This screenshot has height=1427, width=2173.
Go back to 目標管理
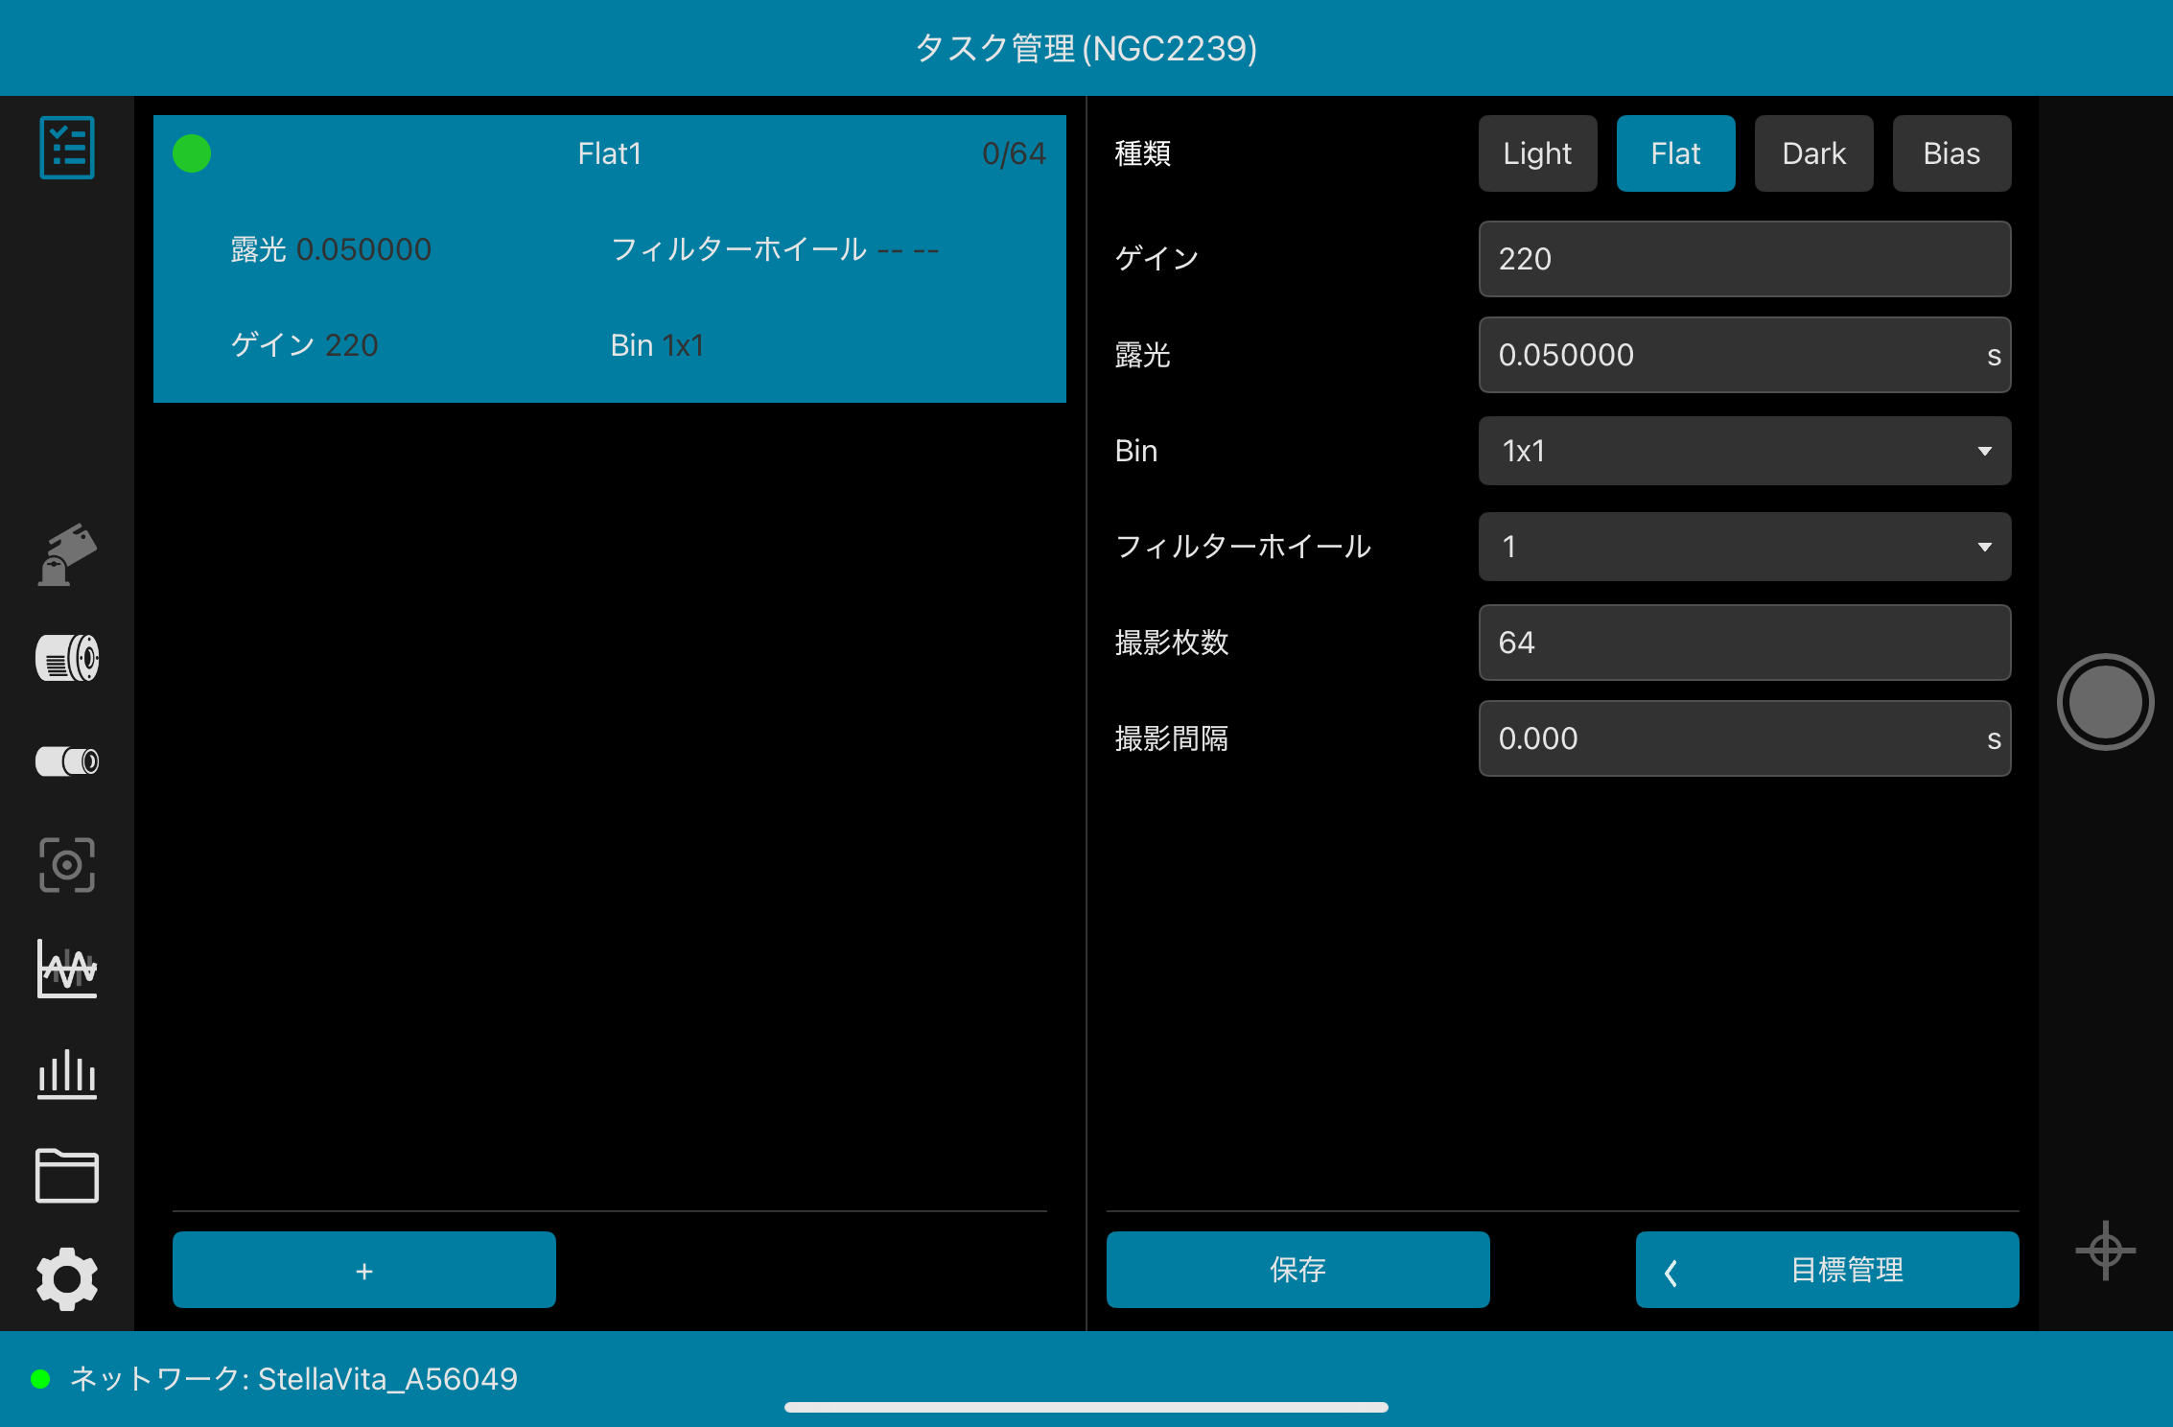coord(1827,1270)
